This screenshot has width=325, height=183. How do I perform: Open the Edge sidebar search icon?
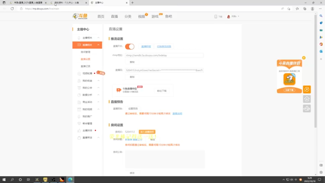(321, 16)
